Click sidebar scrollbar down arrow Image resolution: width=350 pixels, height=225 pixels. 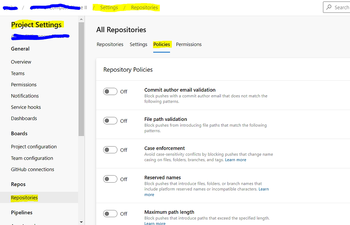click(x=81, y=222)
